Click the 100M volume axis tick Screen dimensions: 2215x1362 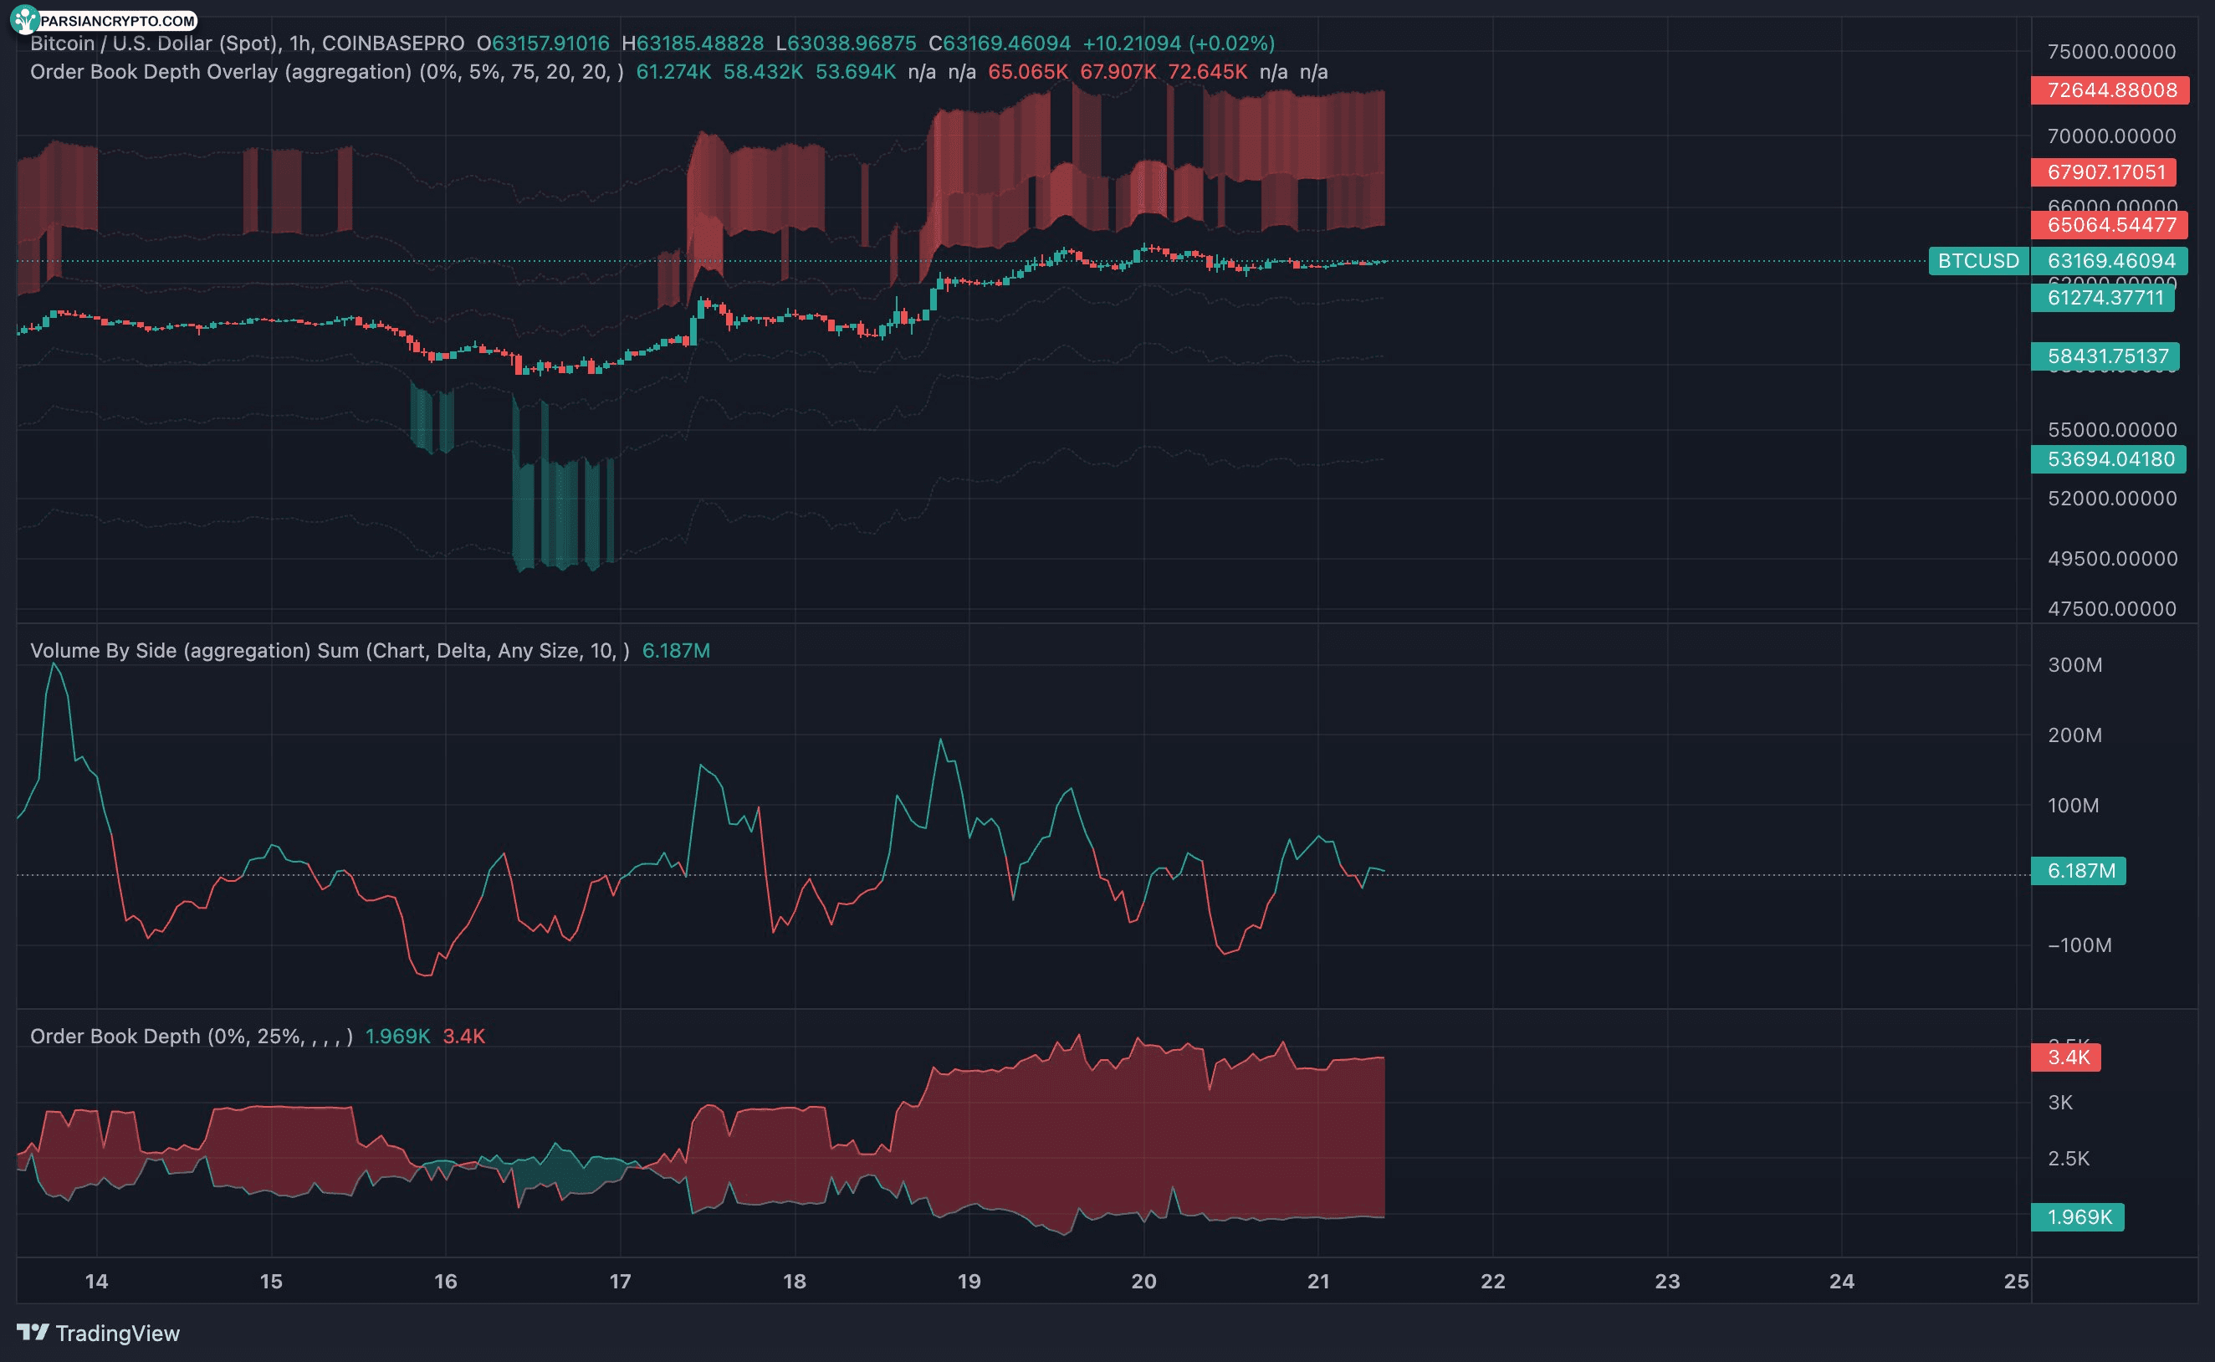click(x=2073, y=806)
